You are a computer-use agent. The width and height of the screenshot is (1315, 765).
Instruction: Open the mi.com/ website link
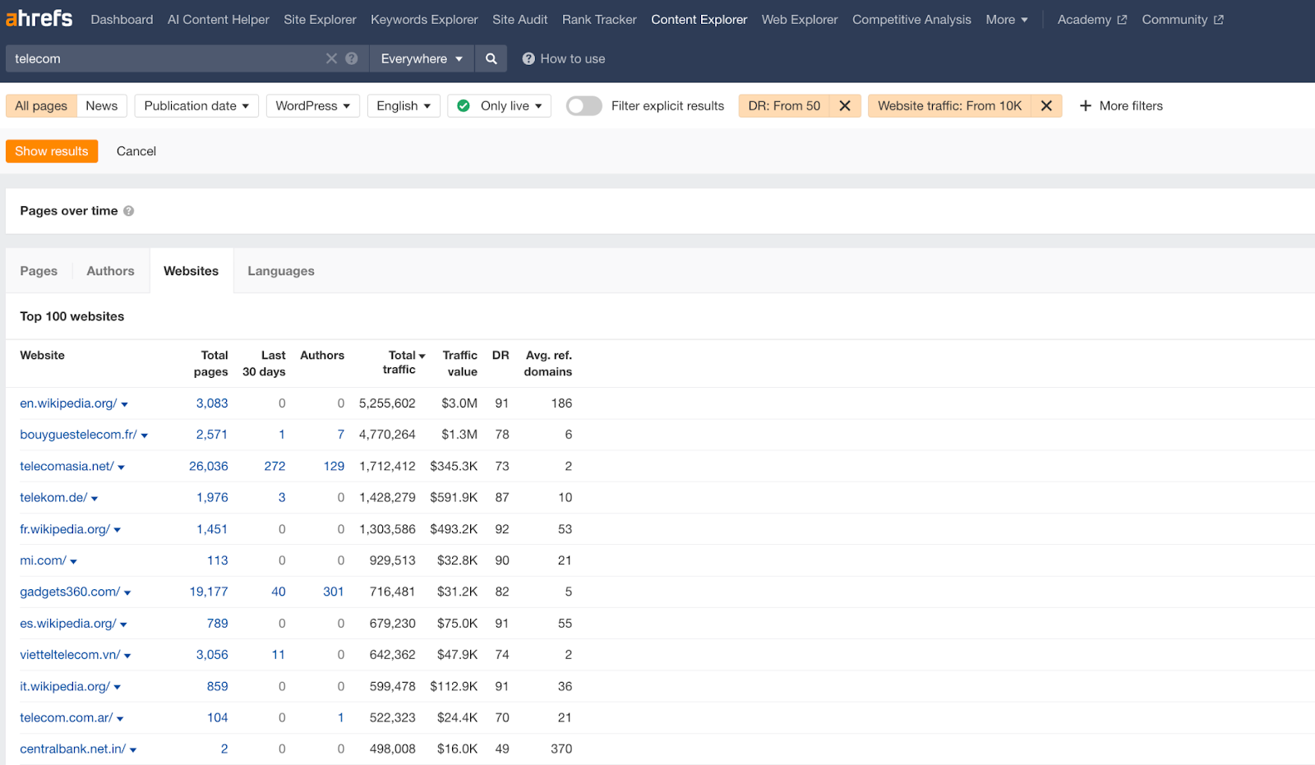43,560
